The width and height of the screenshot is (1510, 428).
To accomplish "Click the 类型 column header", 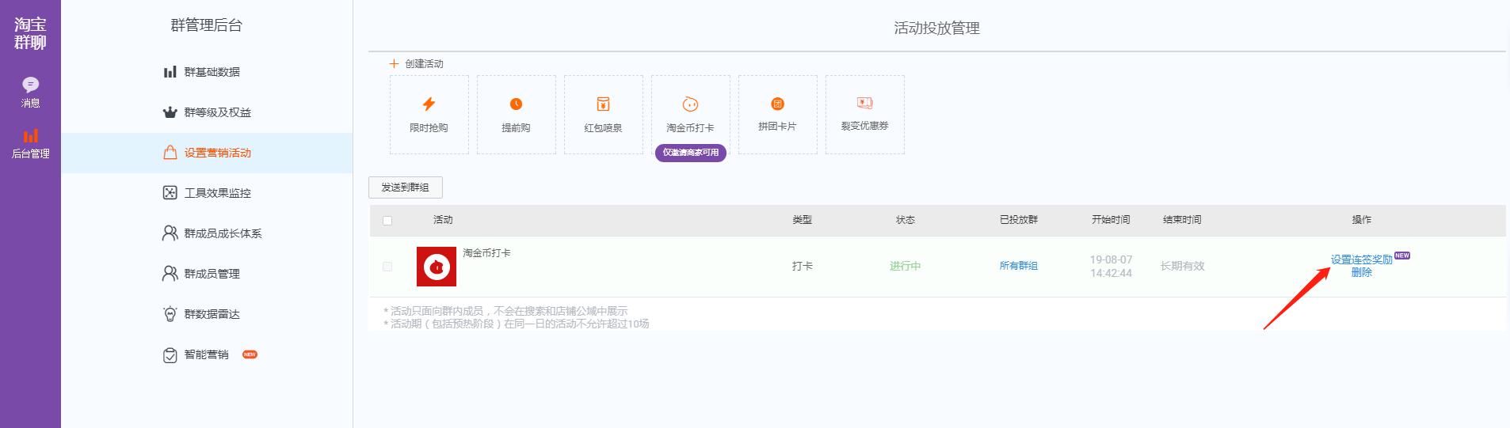I will (x=803, y=220).
